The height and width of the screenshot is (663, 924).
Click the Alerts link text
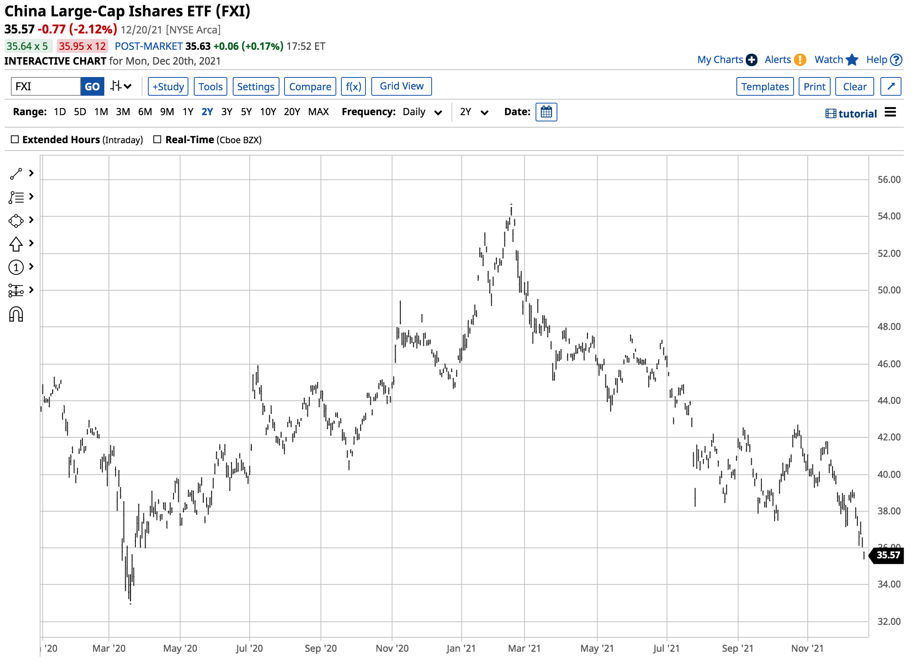point(777,60)
